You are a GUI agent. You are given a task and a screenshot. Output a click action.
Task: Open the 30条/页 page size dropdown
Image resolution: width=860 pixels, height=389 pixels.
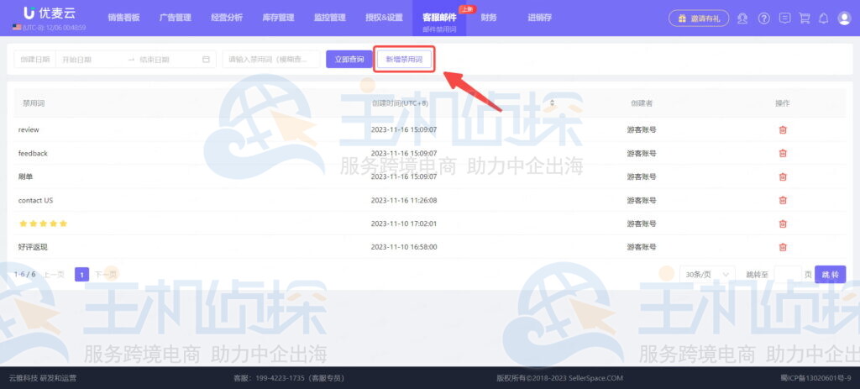pos(707,275)
